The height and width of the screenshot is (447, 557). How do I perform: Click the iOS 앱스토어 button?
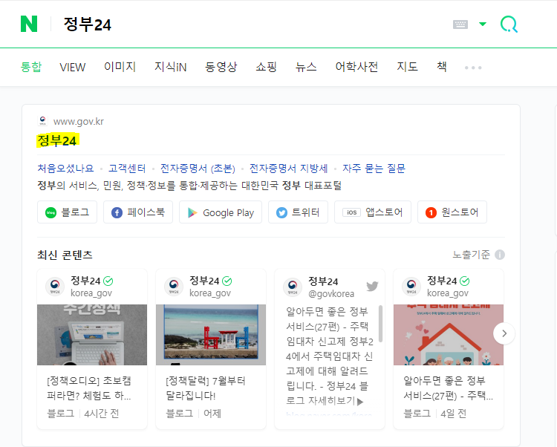373,212
